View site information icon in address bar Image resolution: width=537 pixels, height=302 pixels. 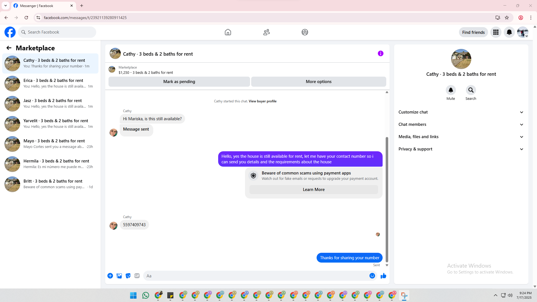pyautogui.click(x=38, y=18)
